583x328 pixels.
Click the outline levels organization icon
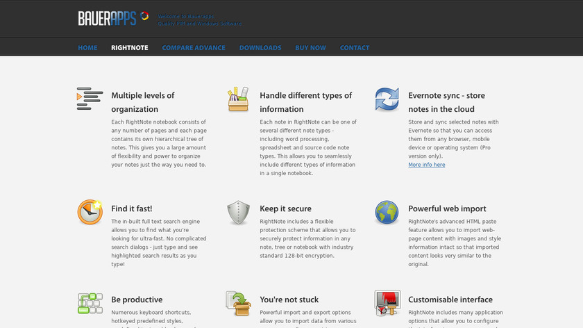pos(90,99)
